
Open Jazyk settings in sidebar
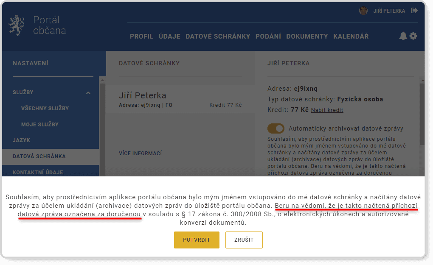22,140
